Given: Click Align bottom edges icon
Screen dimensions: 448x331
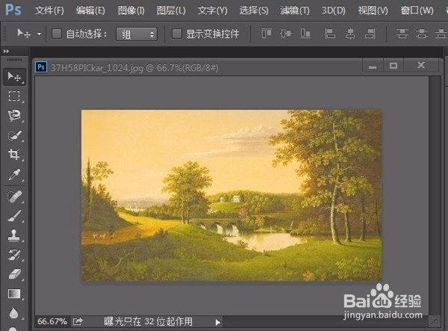Looking at the screenshot, I should click(x=305, y=34).
